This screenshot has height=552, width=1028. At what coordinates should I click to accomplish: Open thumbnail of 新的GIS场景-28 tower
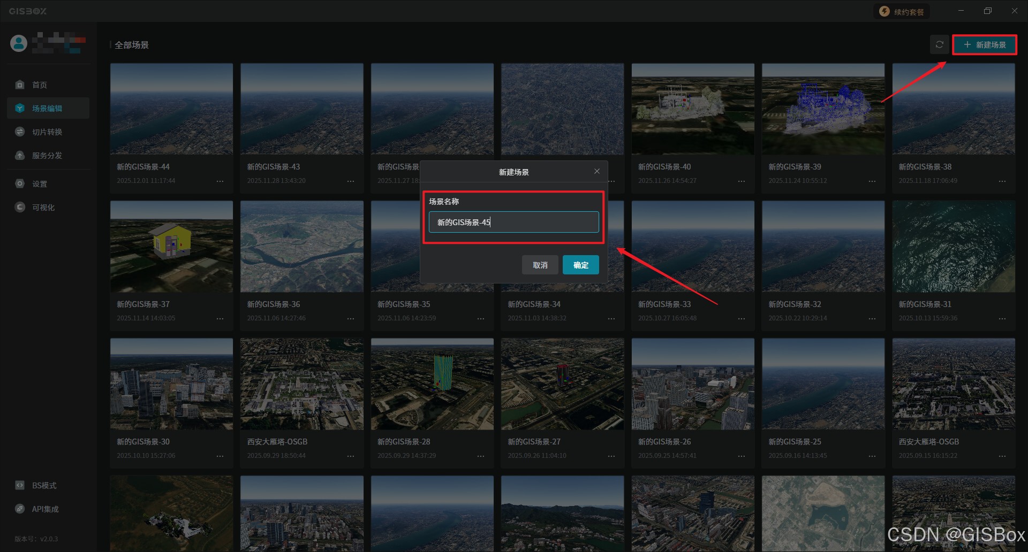432,384
